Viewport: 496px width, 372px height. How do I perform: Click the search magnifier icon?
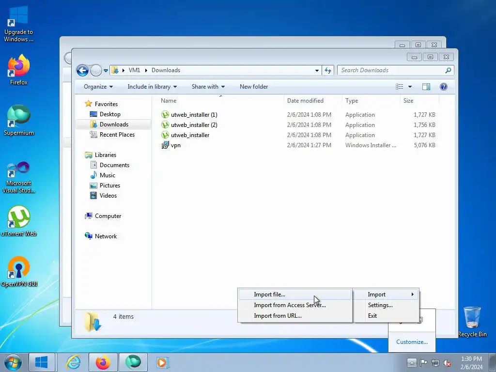tap(448, 70)
